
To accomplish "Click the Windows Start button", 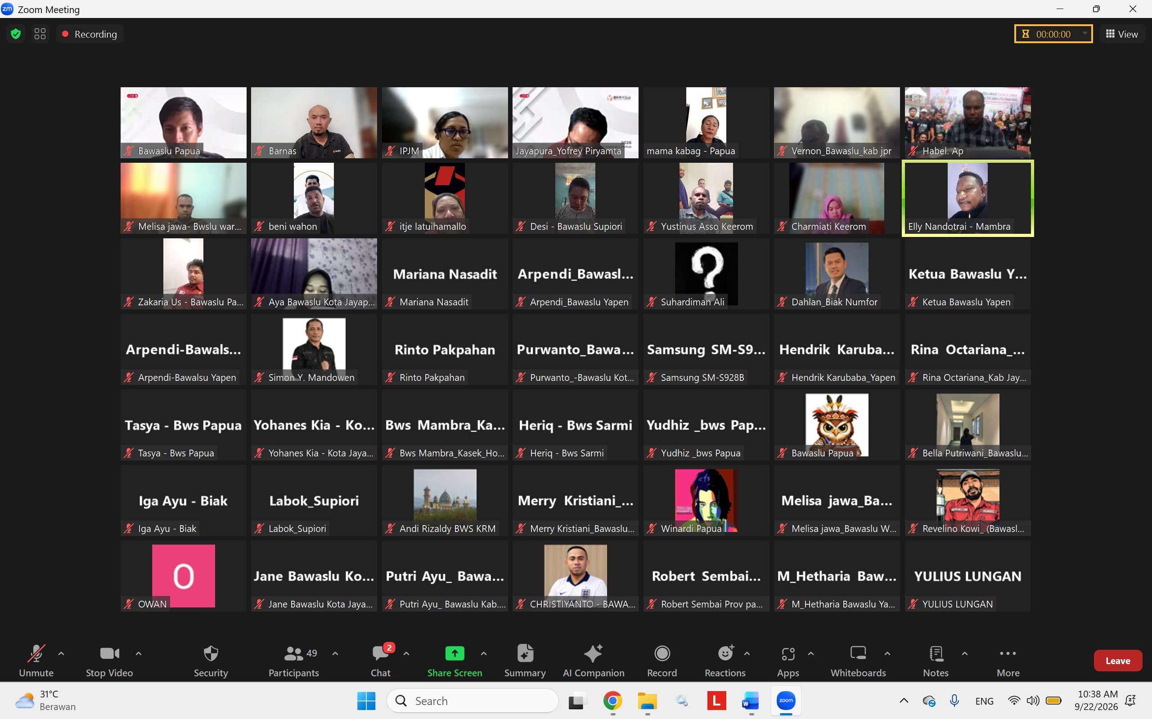I will (x=366, y=701).
